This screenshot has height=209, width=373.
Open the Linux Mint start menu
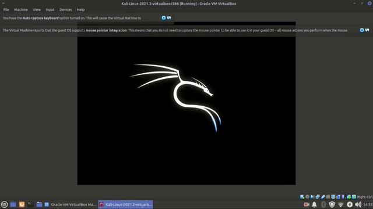click(x=4, y=204)
